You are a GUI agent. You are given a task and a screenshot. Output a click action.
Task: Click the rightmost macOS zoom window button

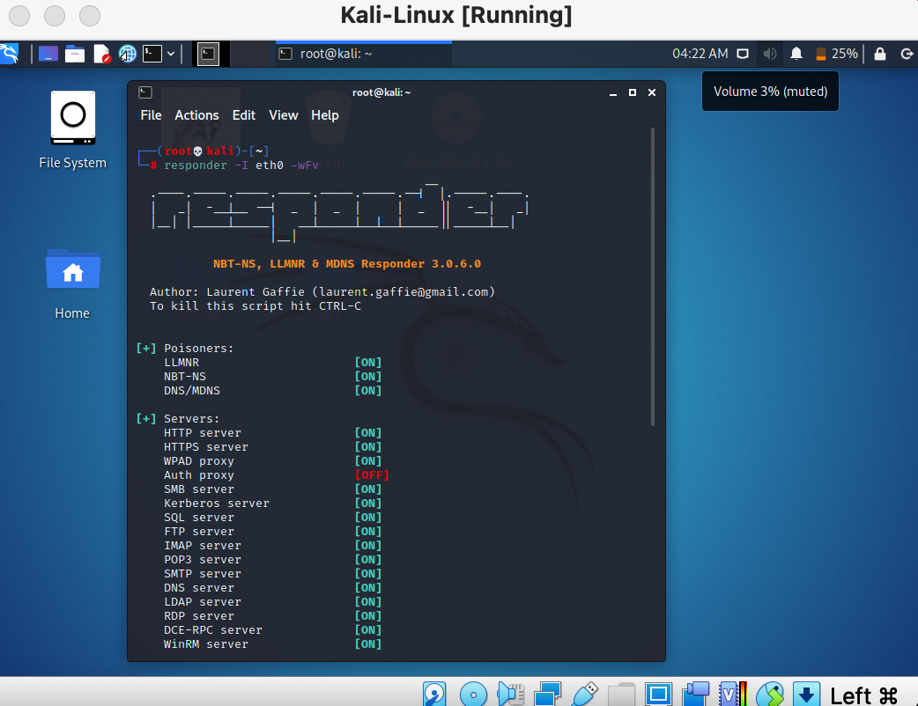[x=90, y=15]
